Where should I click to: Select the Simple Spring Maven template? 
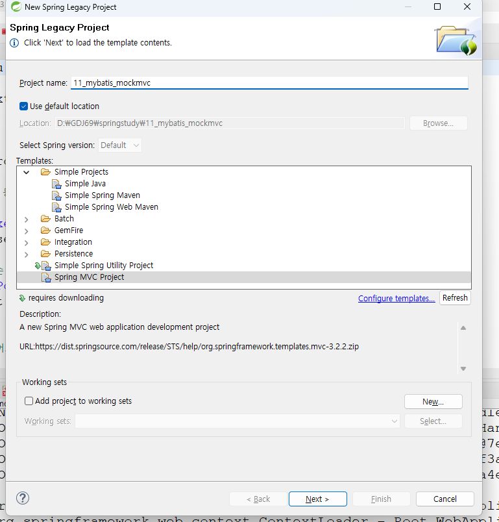coord(103,195)
